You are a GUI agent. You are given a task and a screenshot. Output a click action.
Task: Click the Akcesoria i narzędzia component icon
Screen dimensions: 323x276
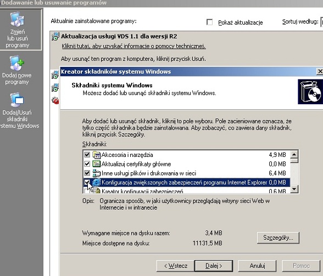[x=96, y=155]
